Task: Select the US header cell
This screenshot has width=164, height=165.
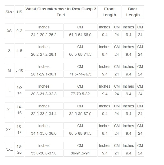Action: pyautogui.click(x=19, y=12)
